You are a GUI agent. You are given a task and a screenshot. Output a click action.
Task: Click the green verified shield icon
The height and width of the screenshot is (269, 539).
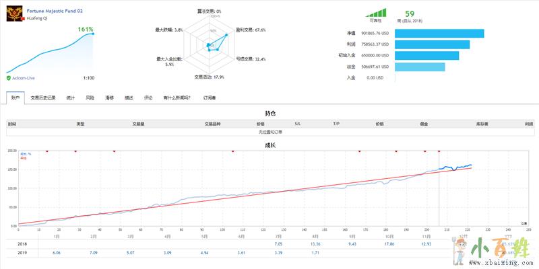[x=8, y=78]
